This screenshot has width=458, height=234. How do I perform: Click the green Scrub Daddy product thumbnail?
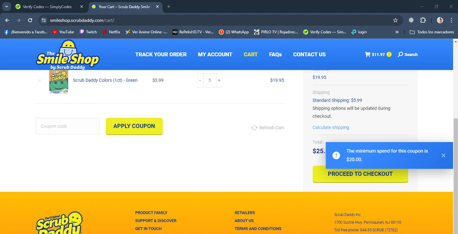pos(59,82)
